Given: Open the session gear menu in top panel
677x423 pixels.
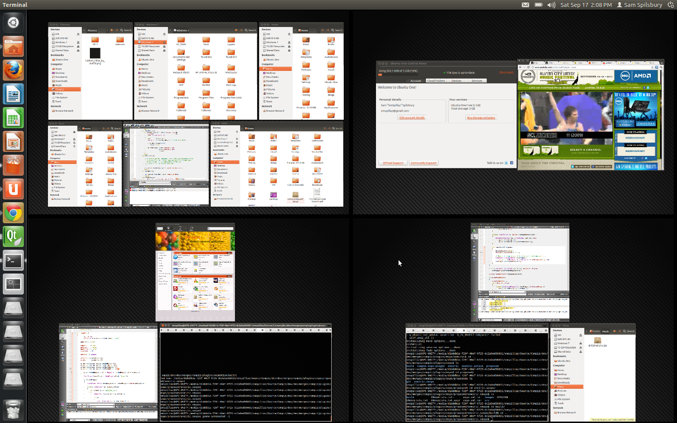Looking at the screenshot, I should (x=671, y=5).
